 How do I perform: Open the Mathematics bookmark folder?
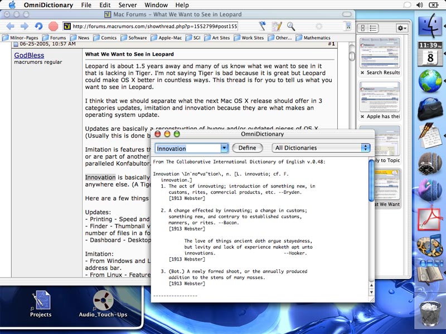[x=313, y=38]
